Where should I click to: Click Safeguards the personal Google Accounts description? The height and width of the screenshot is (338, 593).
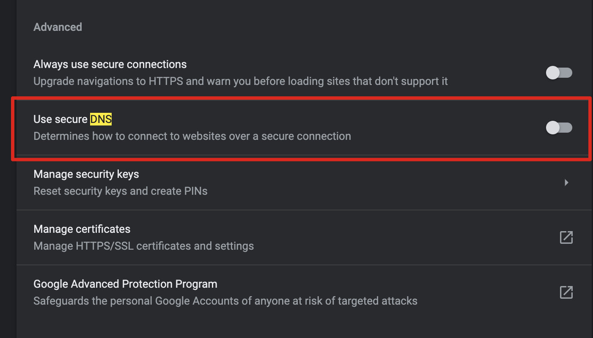(x=225, y=301)
